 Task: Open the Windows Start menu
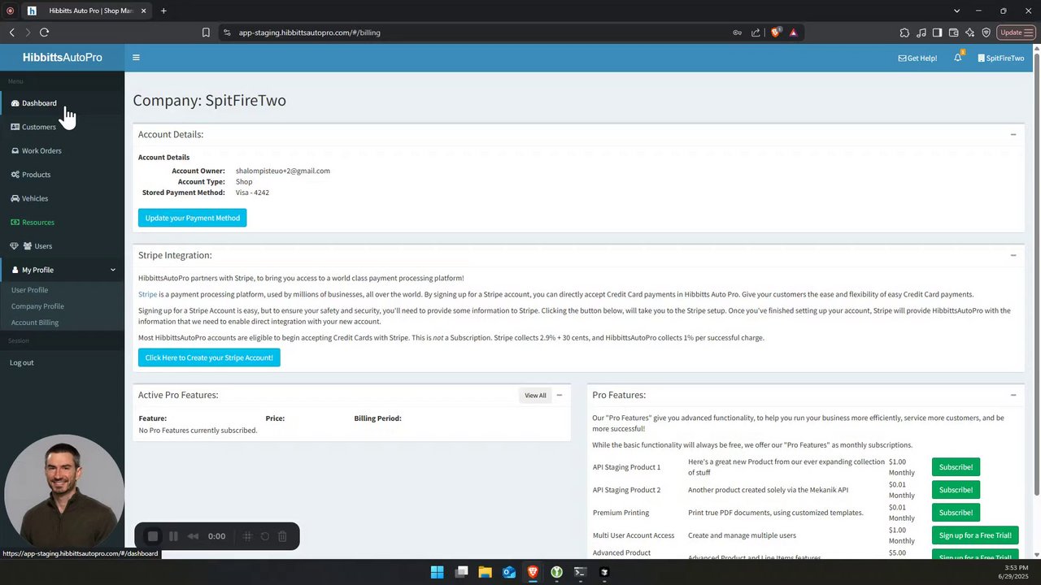coord(437,572)
